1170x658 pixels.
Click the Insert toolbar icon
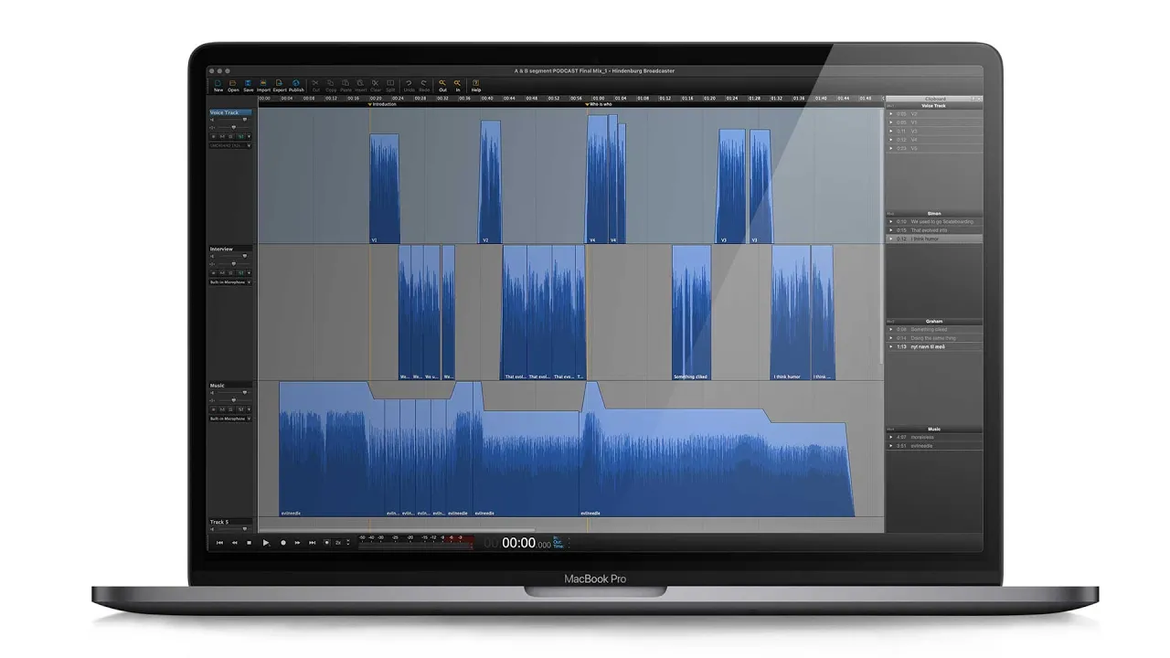point(360,86)
